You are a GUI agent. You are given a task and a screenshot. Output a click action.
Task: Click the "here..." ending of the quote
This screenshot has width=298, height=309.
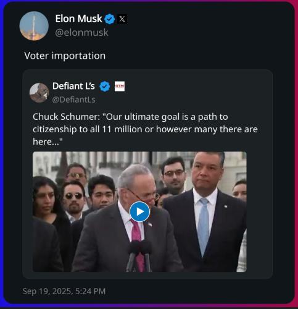48,142
